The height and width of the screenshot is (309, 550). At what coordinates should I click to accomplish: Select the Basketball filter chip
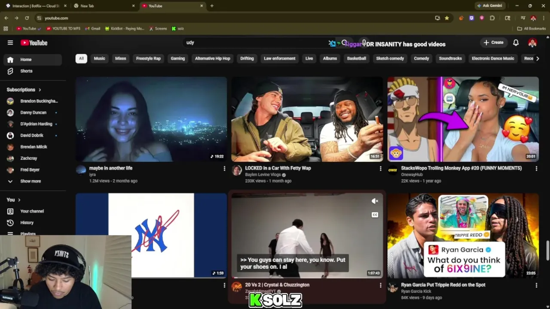click(357, 58)
